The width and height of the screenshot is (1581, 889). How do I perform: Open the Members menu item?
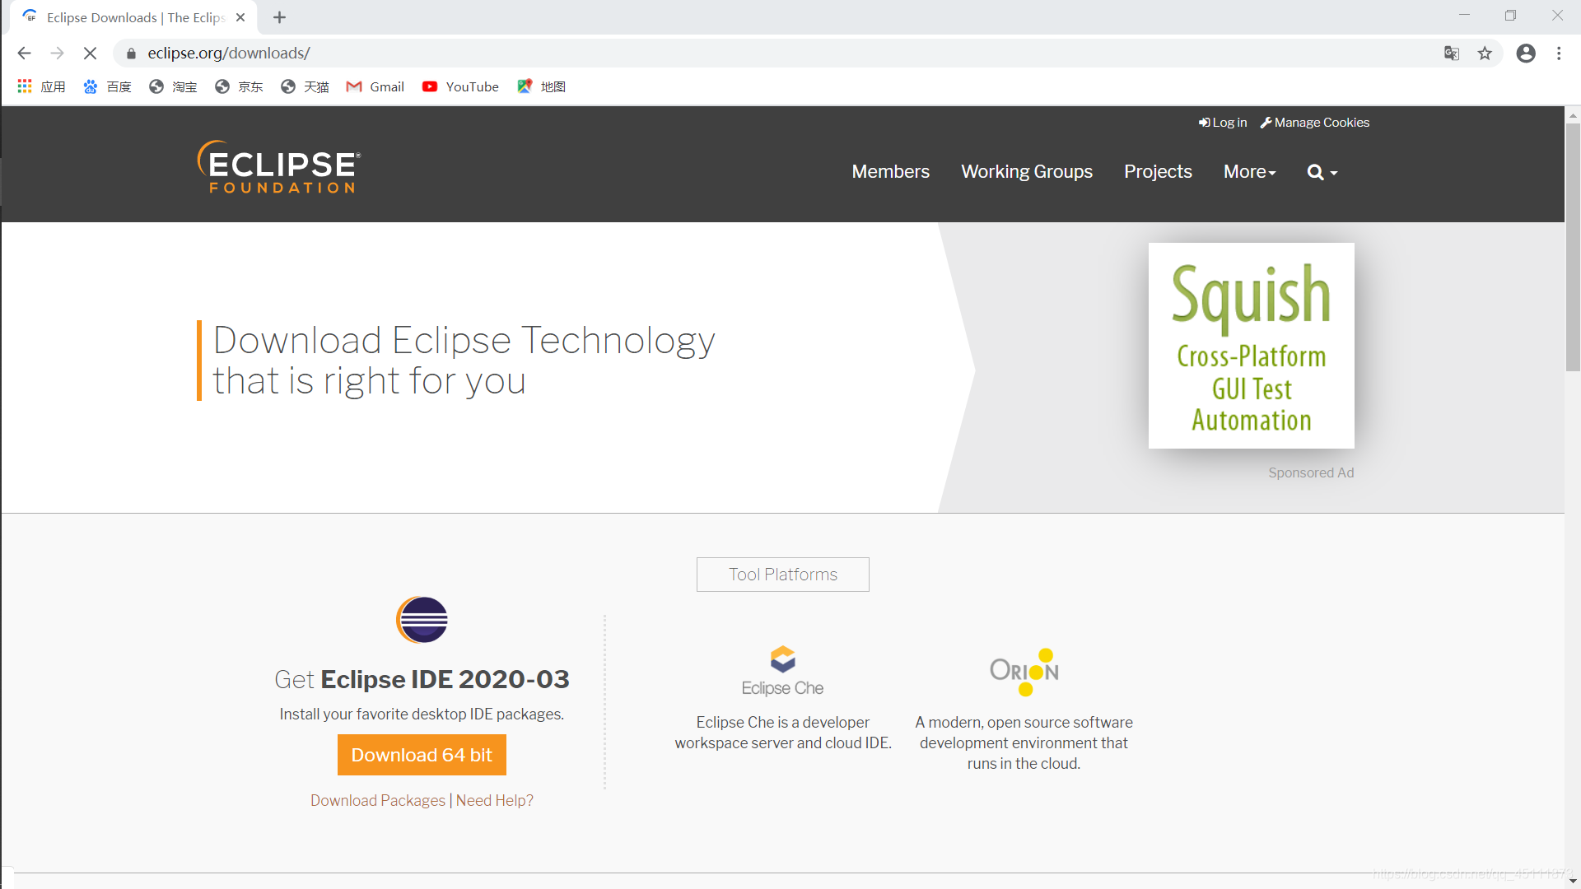point(890,171)
